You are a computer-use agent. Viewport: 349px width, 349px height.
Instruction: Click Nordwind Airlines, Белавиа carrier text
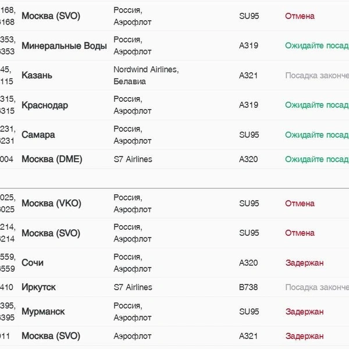146,76
